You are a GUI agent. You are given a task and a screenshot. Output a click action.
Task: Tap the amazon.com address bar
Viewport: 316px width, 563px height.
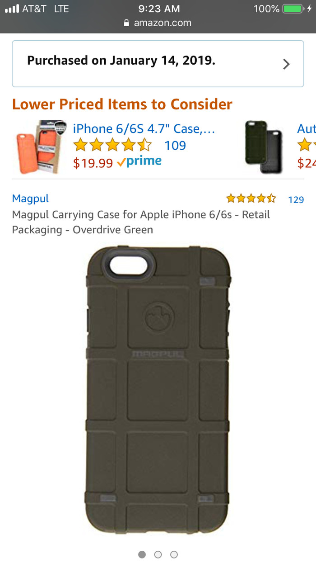tap(158, 23)
